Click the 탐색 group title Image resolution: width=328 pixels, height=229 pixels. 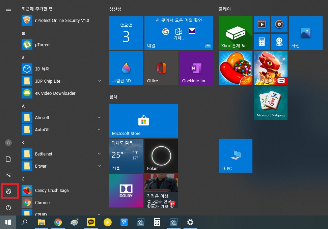point(113,96)
